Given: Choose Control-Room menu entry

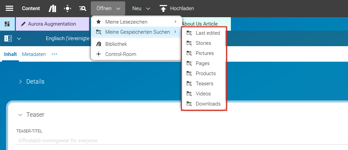Looking at the screenshot, I should 121,54.
